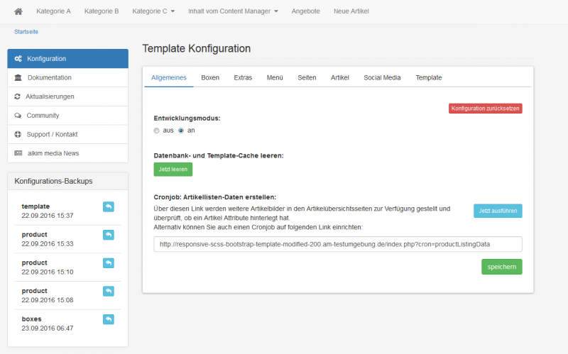Image resolution: width=568 pixels, height=354 pixels.
Task: Open Kategorie B in the navbar
Action: (x=102, y=11)
